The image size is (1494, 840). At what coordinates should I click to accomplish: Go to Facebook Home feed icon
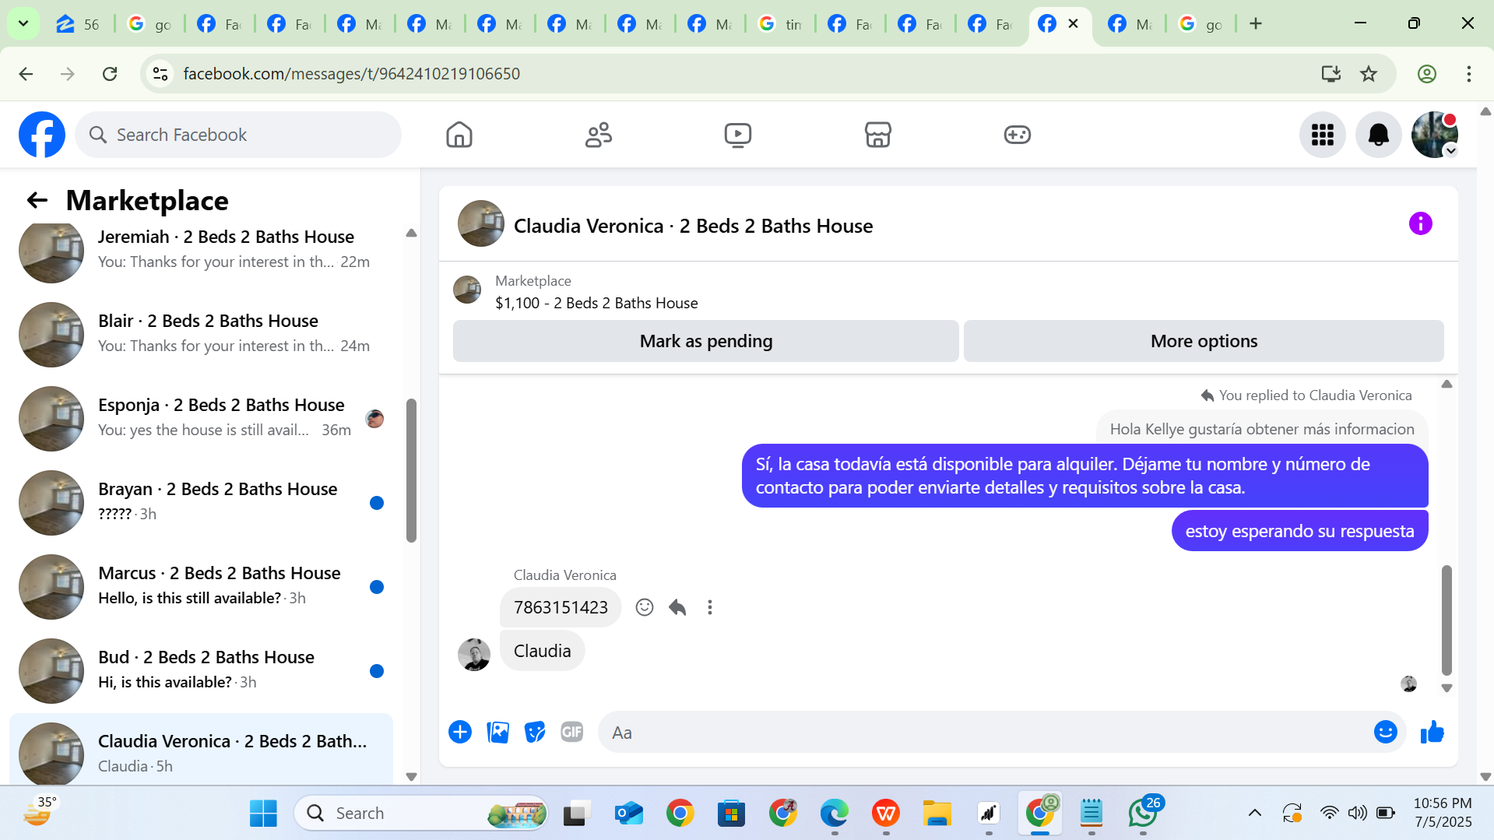pyautogui.click(x=459, y=135)
